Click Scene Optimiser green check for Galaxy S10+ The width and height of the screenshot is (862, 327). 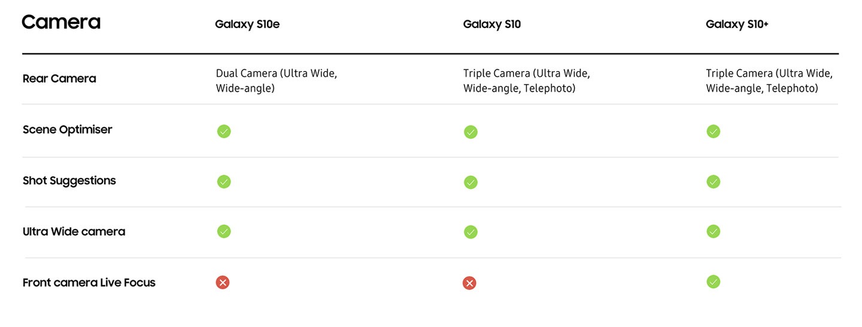pyautogui.click(x=713, y=132)
